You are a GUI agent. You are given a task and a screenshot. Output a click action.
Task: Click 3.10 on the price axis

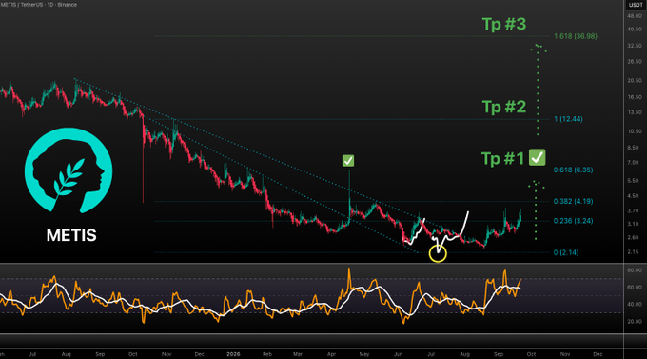coord(633,224)
